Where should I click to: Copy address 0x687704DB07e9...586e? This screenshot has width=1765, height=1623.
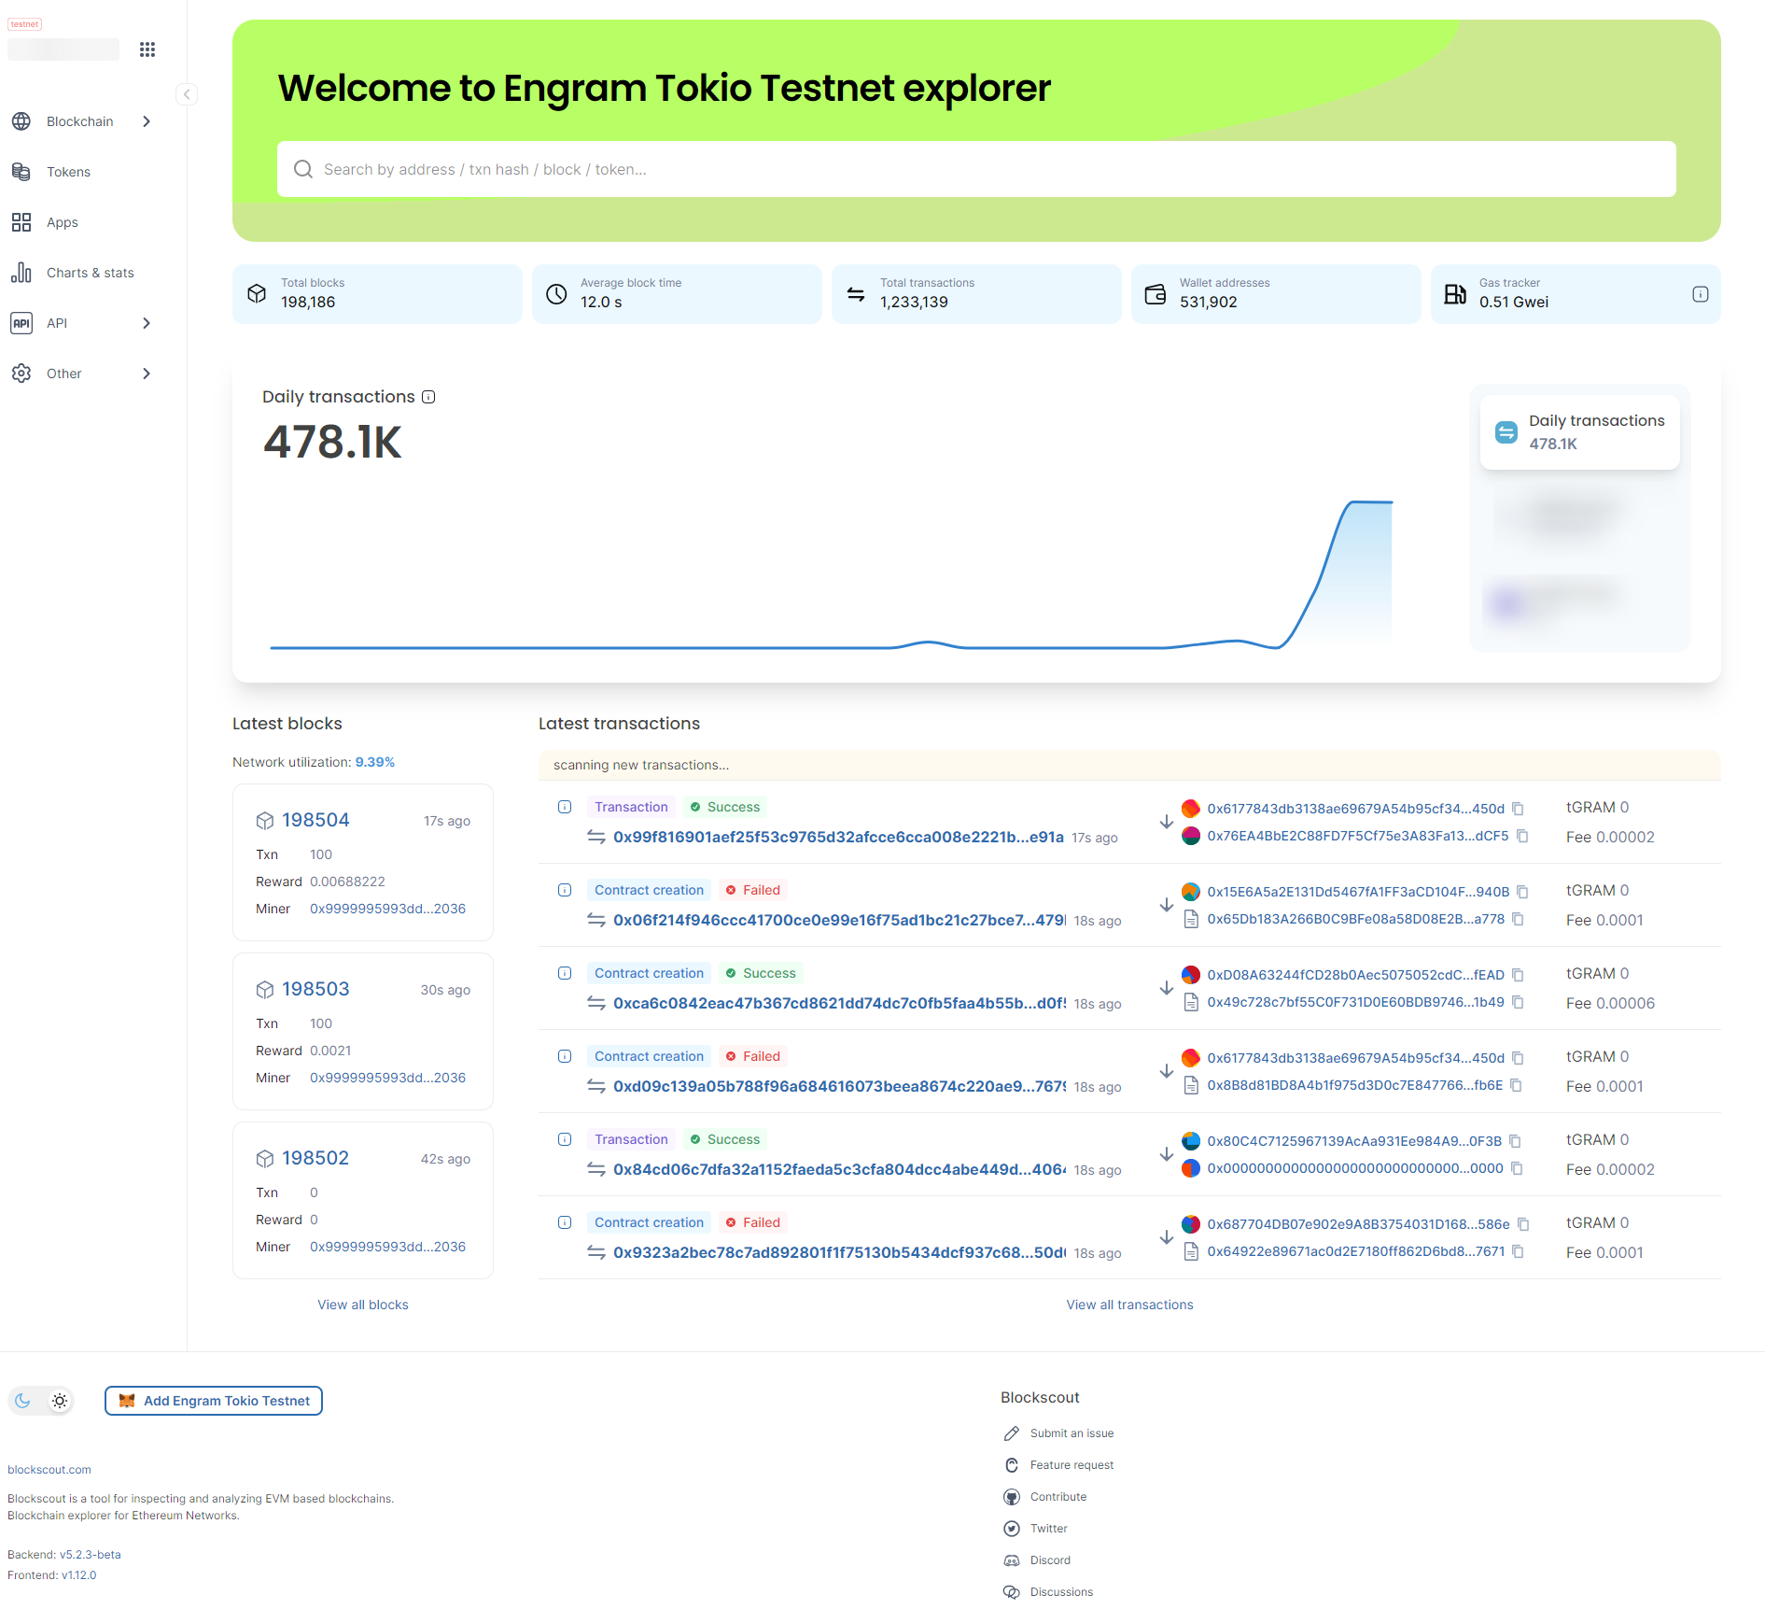[1524, 1224]
